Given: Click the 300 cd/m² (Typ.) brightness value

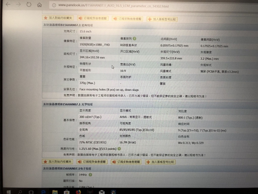Looking at the screenshot, I should [x=90, y=117].
